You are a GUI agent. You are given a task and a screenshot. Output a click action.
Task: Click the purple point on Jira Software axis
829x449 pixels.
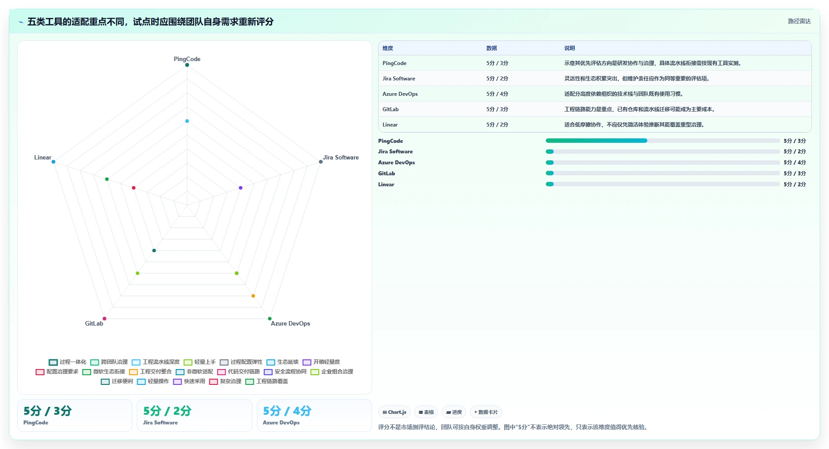pos(241,188)
